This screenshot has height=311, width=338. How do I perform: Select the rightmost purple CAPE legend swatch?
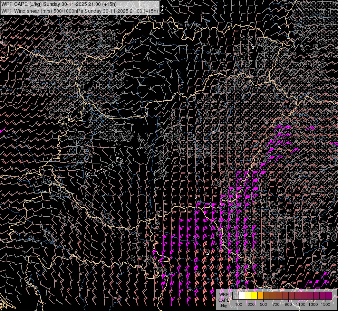click(329, 296)
